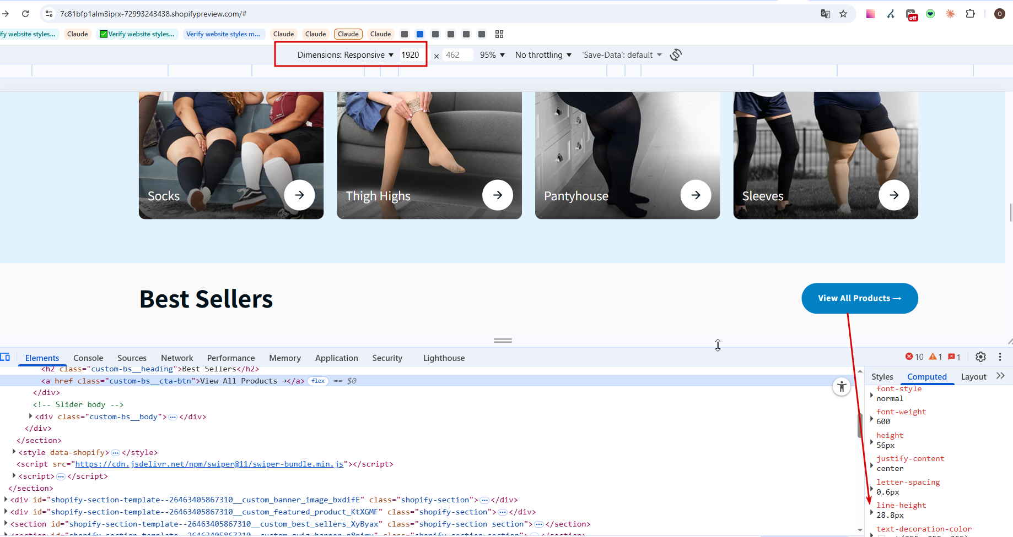Click the Pantyhouse card arrow button
The width and height of the screenshot is (1013, 537).
(x=696, y=195)
